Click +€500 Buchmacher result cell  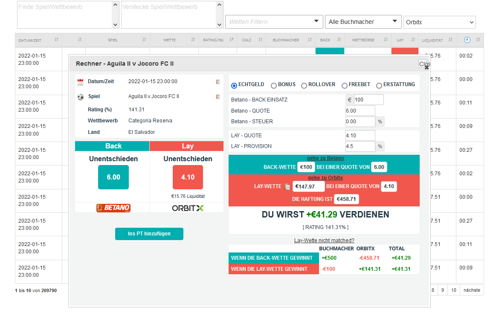tap(329, 258)
